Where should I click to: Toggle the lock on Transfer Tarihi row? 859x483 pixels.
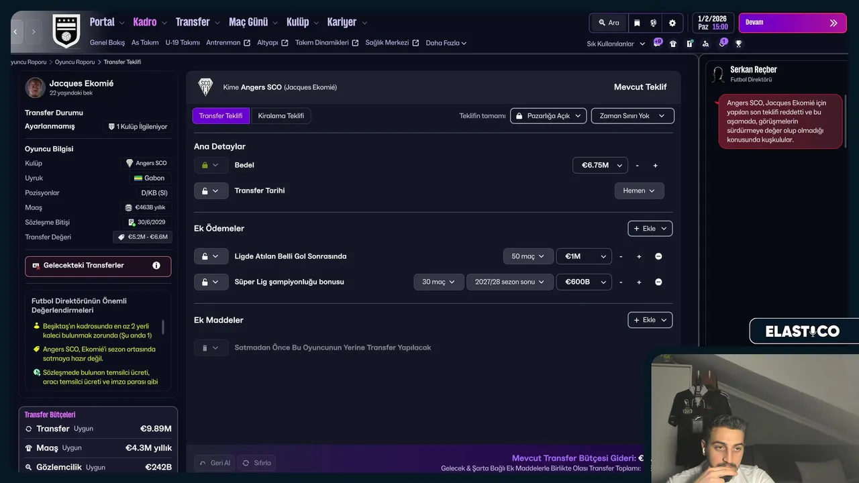[x=211, y=191]
